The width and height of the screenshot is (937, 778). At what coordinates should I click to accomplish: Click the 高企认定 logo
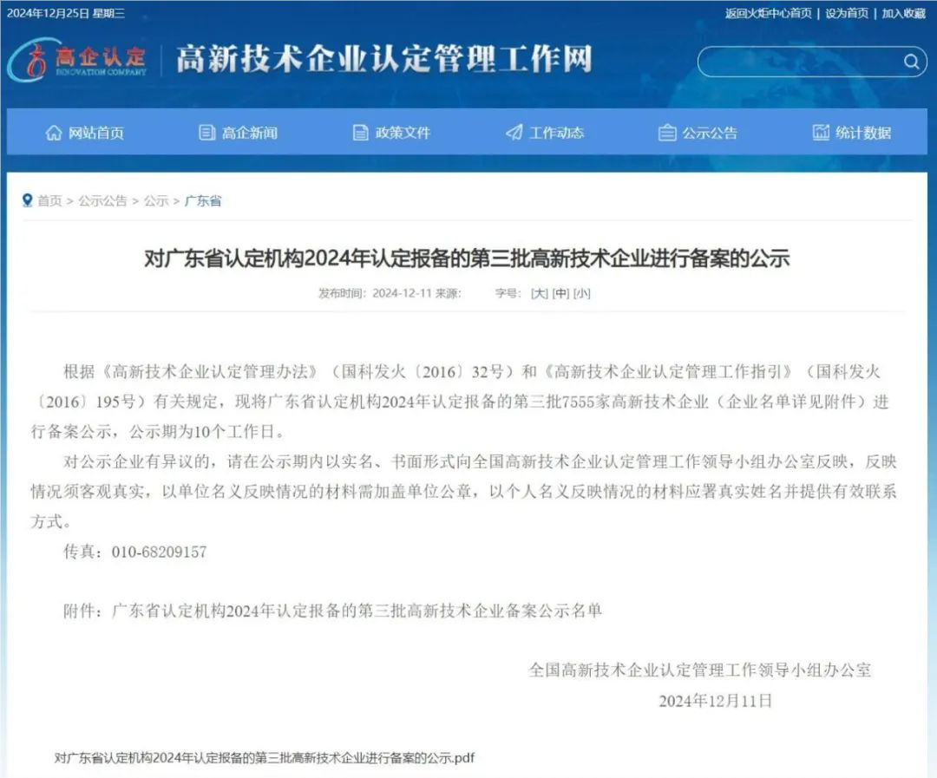click(x=78, y=62)
